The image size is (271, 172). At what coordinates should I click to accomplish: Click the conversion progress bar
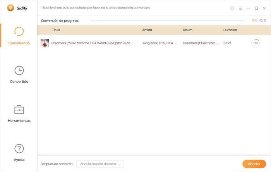pyautogui.click(x=168, y=20)
